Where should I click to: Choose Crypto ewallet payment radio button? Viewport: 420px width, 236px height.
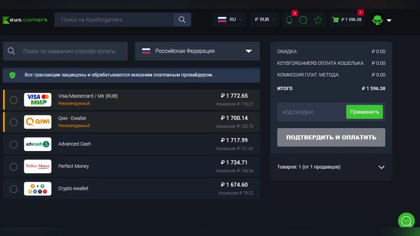point(14,189)
